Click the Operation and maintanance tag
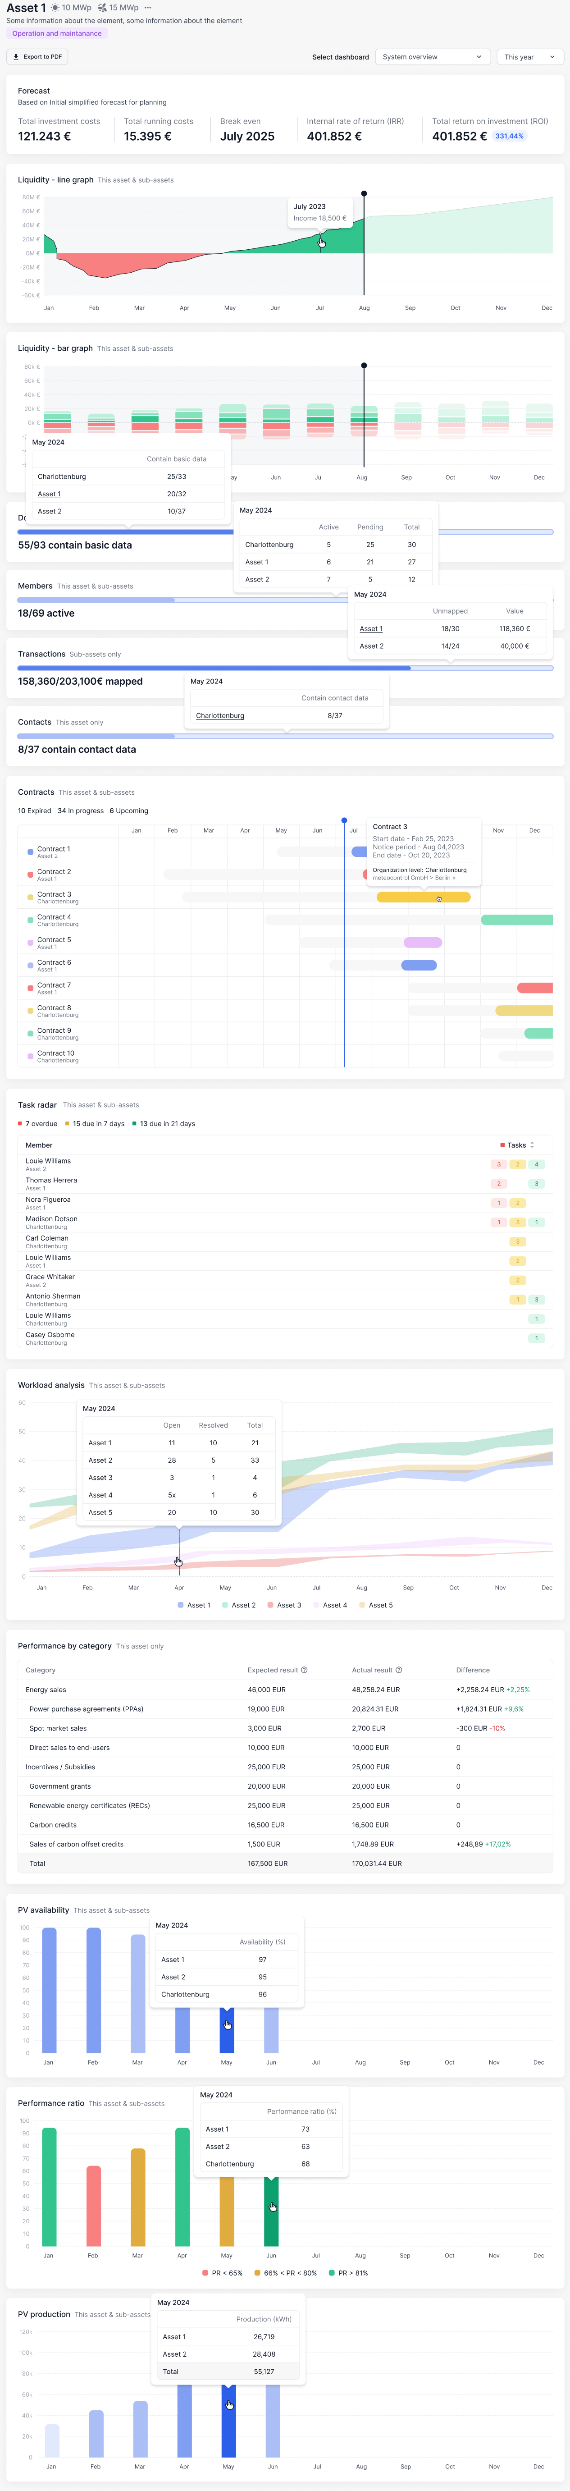This screenshot has width=570, height=2491. (56, 34)
